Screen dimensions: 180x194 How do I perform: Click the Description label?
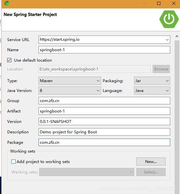pos(18,132)
